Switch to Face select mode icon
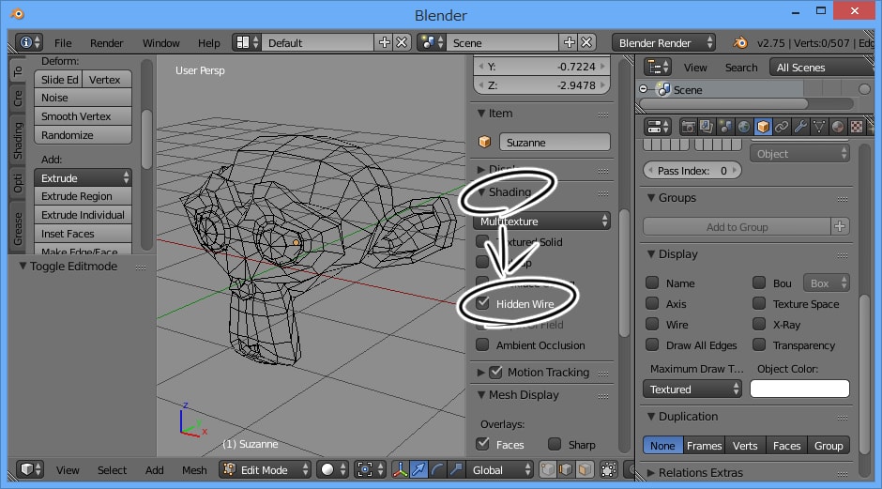This screenshot has height=489, width=882. pos(585,469)
